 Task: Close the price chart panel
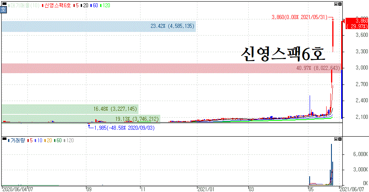tap(340, 4)
